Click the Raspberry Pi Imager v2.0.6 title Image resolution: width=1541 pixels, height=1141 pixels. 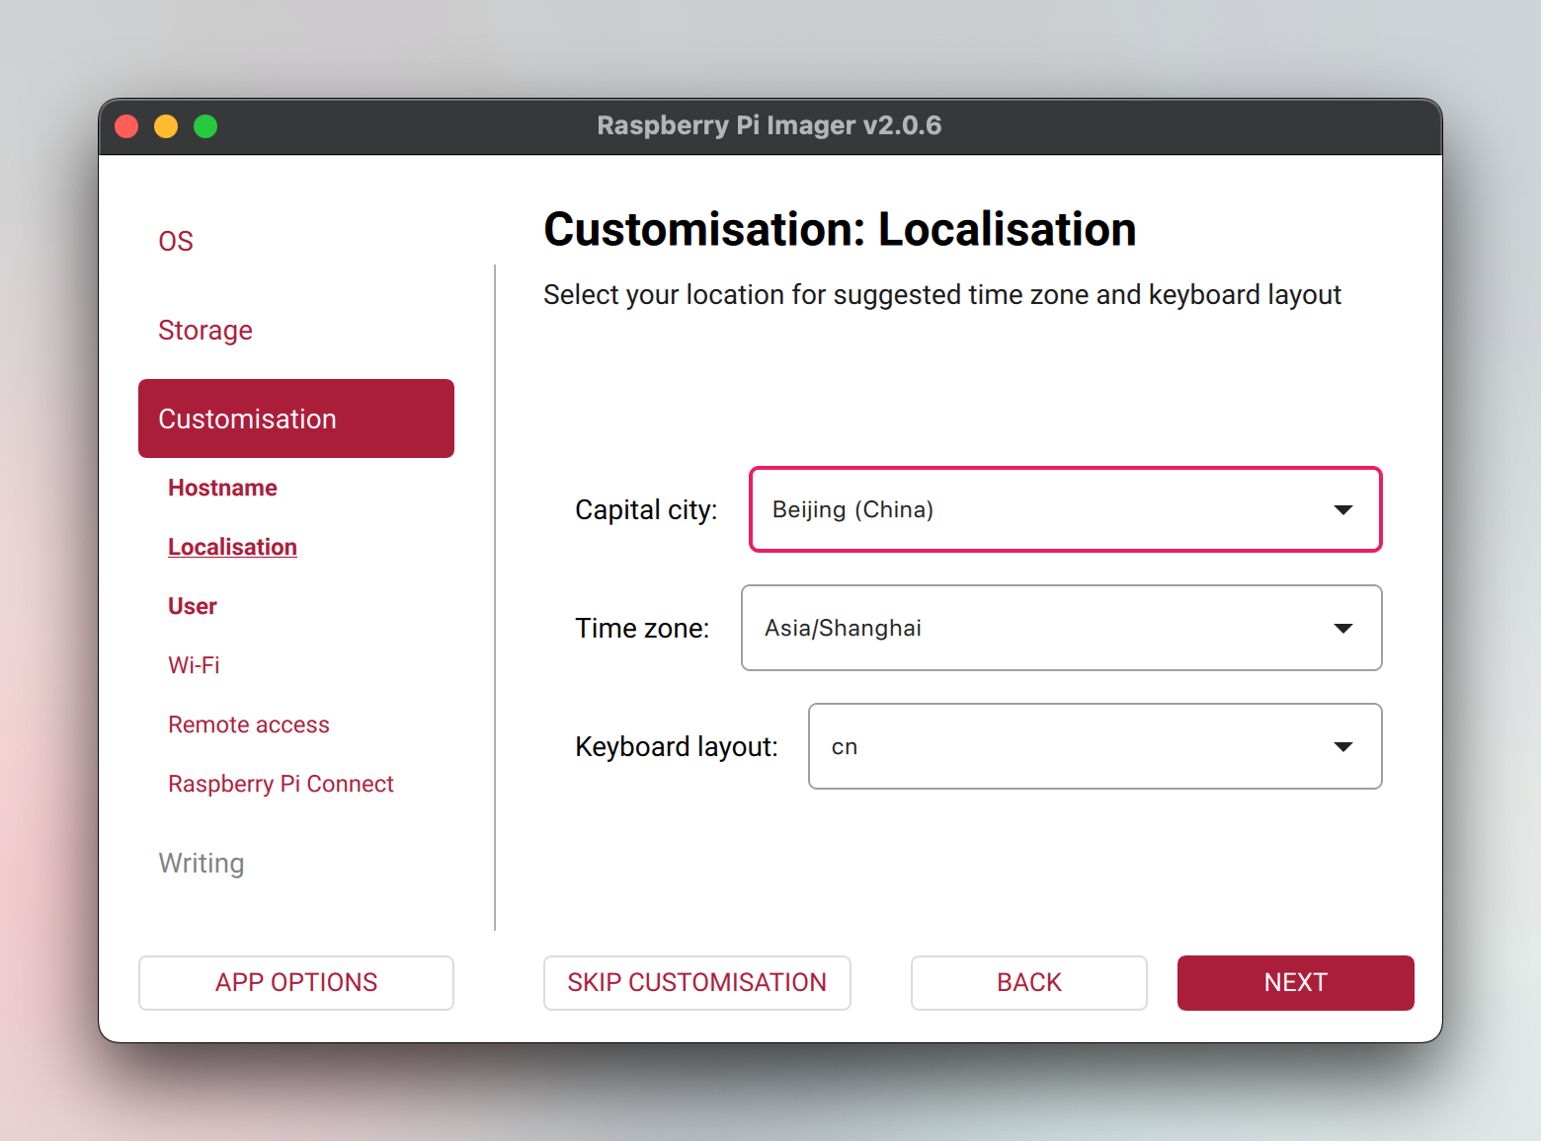tap(770, 125)
